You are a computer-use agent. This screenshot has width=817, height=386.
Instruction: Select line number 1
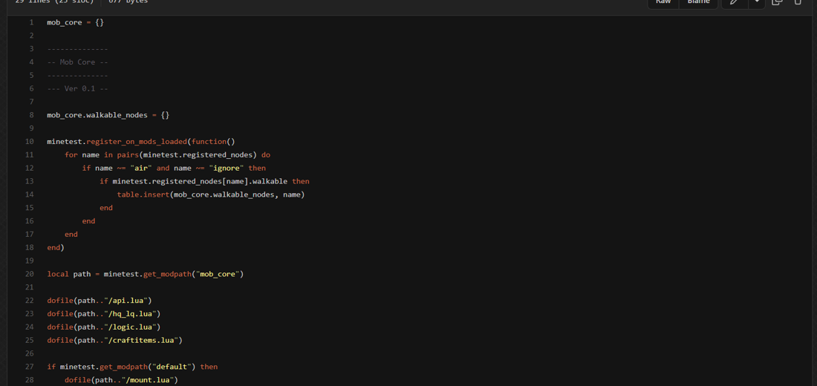pyautogui.click(x=31, y=22)
